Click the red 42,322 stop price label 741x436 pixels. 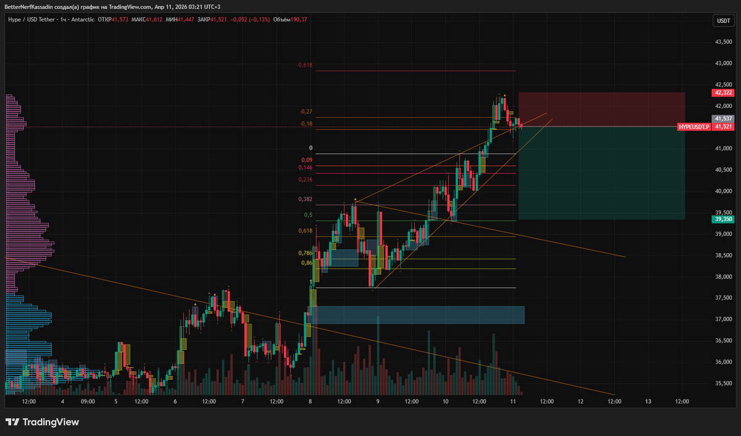pyautogui.click(x=722, y=93)
